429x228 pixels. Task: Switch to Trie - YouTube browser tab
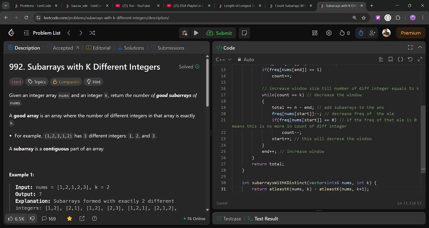pos(137,6)
